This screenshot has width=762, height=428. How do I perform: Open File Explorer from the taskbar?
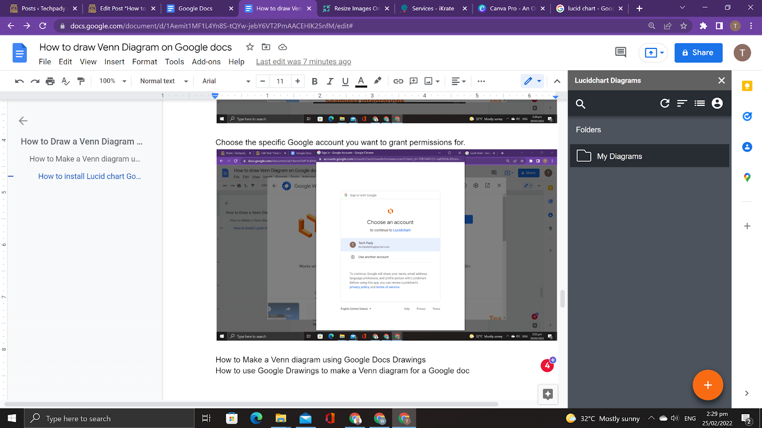281,418
